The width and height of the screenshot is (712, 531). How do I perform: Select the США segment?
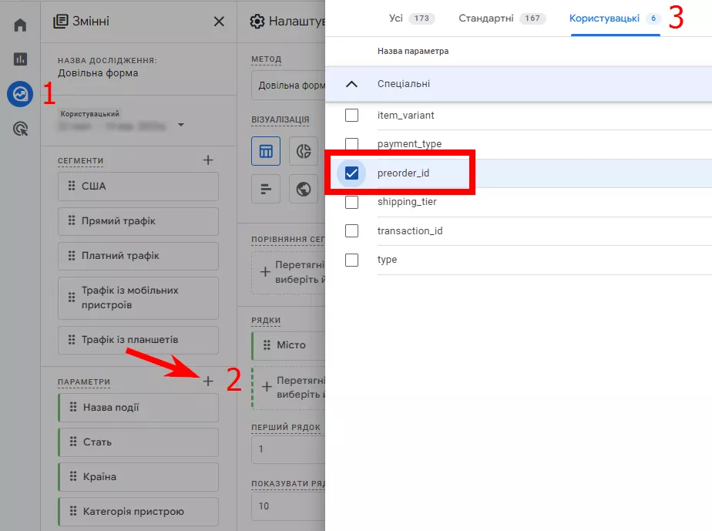138,187
